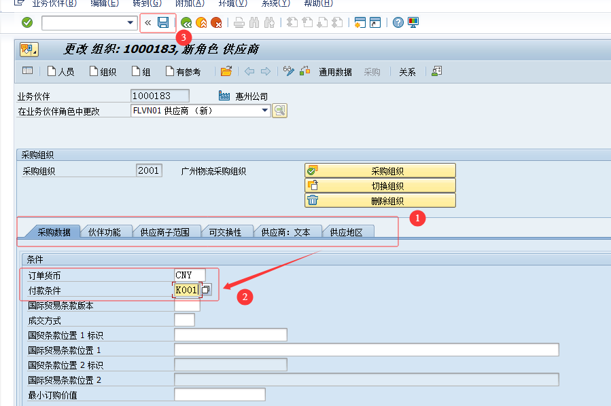Click the 最小订购价值 input field

tap(220, 394)
